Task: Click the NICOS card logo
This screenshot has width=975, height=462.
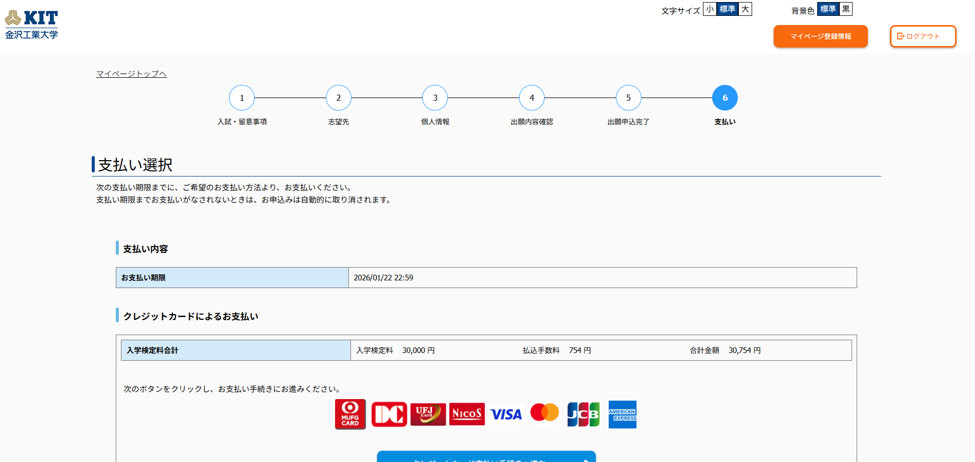Action: point(467,414)
